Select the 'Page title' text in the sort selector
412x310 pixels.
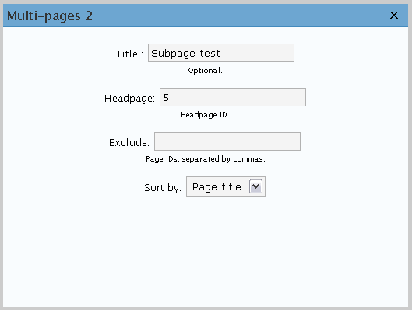point(217,187)
